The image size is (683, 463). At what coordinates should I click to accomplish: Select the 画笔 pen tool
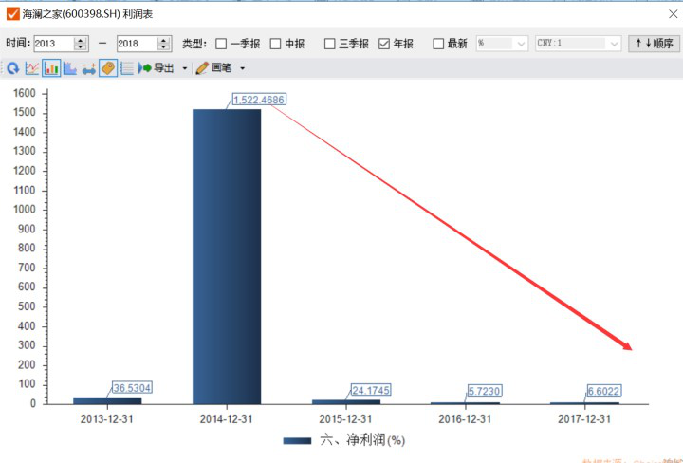[213, 68]
